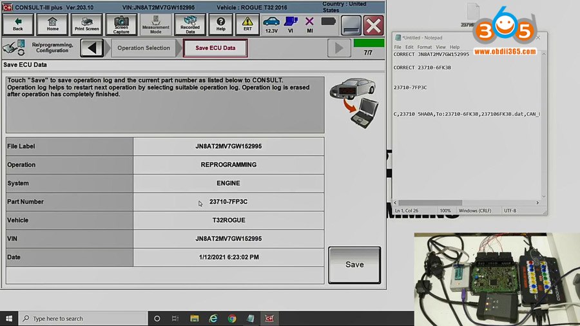Select the Save ECU Data step
Screen dimensions: 580x326
tap(215, 48)
